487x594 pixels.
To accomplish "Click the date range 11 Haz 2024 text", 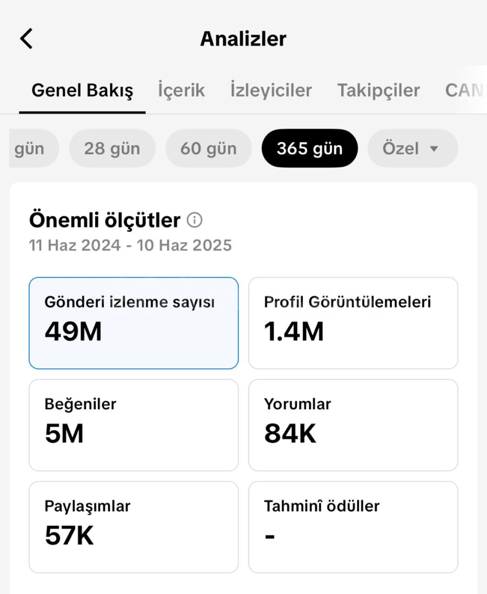I will [x=75, y=245].
